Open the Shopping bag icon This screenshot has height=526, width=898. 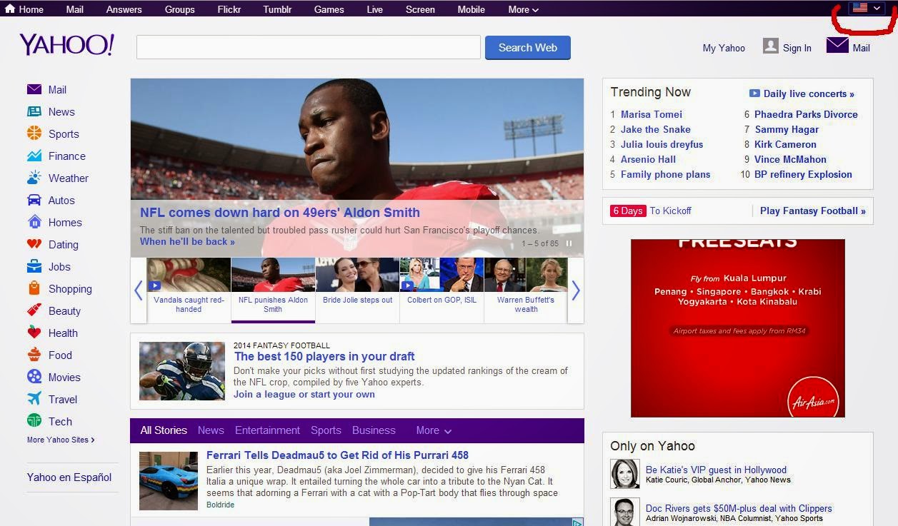pos(34,288)
